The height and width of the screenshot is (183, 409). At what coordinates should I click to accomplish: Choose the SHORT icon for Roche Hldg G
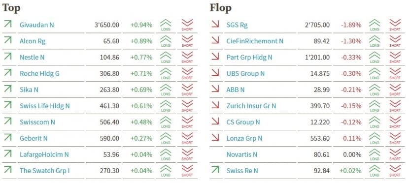click(x=187, y=73)
